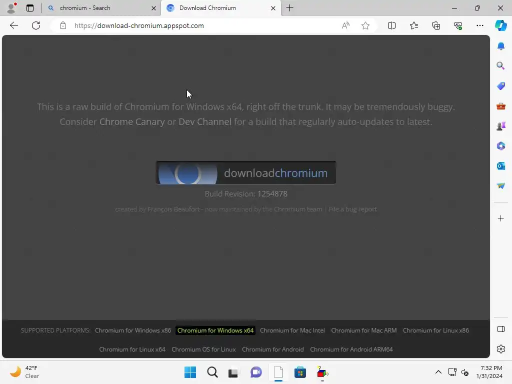
Task: Switch to the chromium - Search tab
Action: (x=101, y=8)
